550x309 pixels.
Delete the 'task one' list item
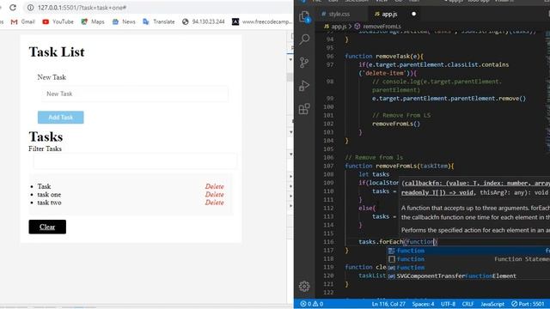(214, 195)
